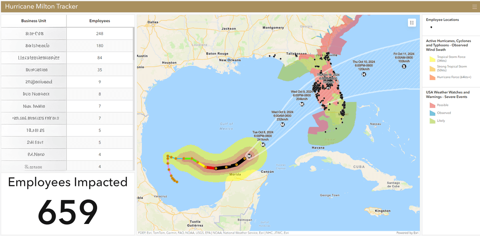Toggle the map legend button
480x236 pixels.
coord(412,23)
